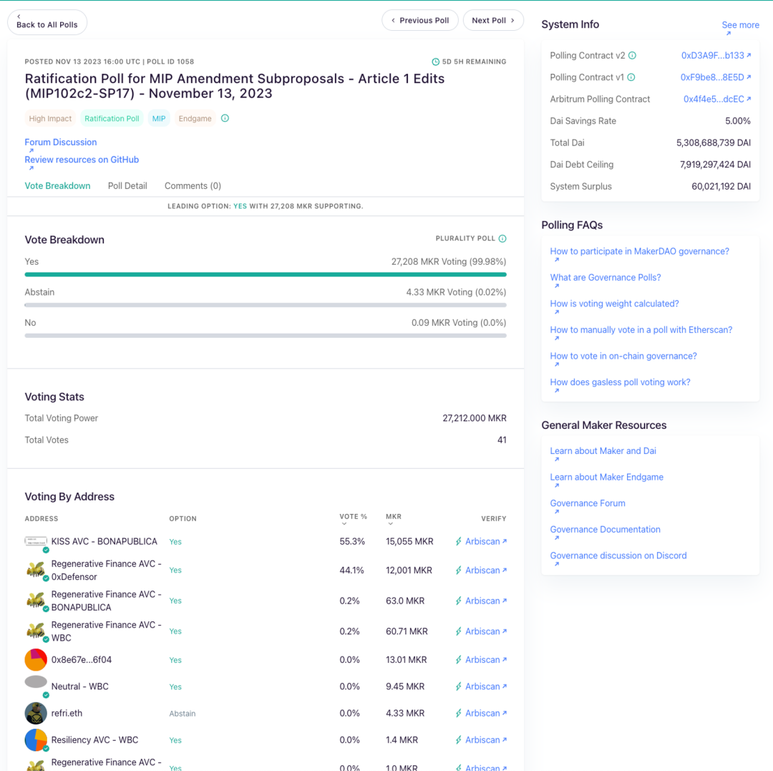773x771 pixels.
Task: Open the Comments (0) tab
Action: tap(193, 186)
